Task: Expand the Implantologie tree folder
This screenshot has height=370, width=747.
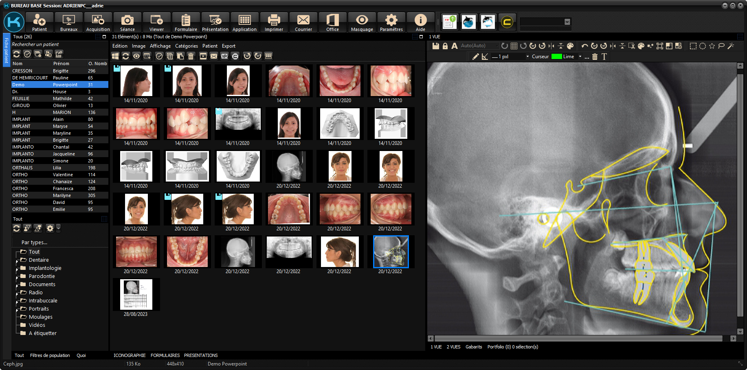Action: click(x=17, y=269)
